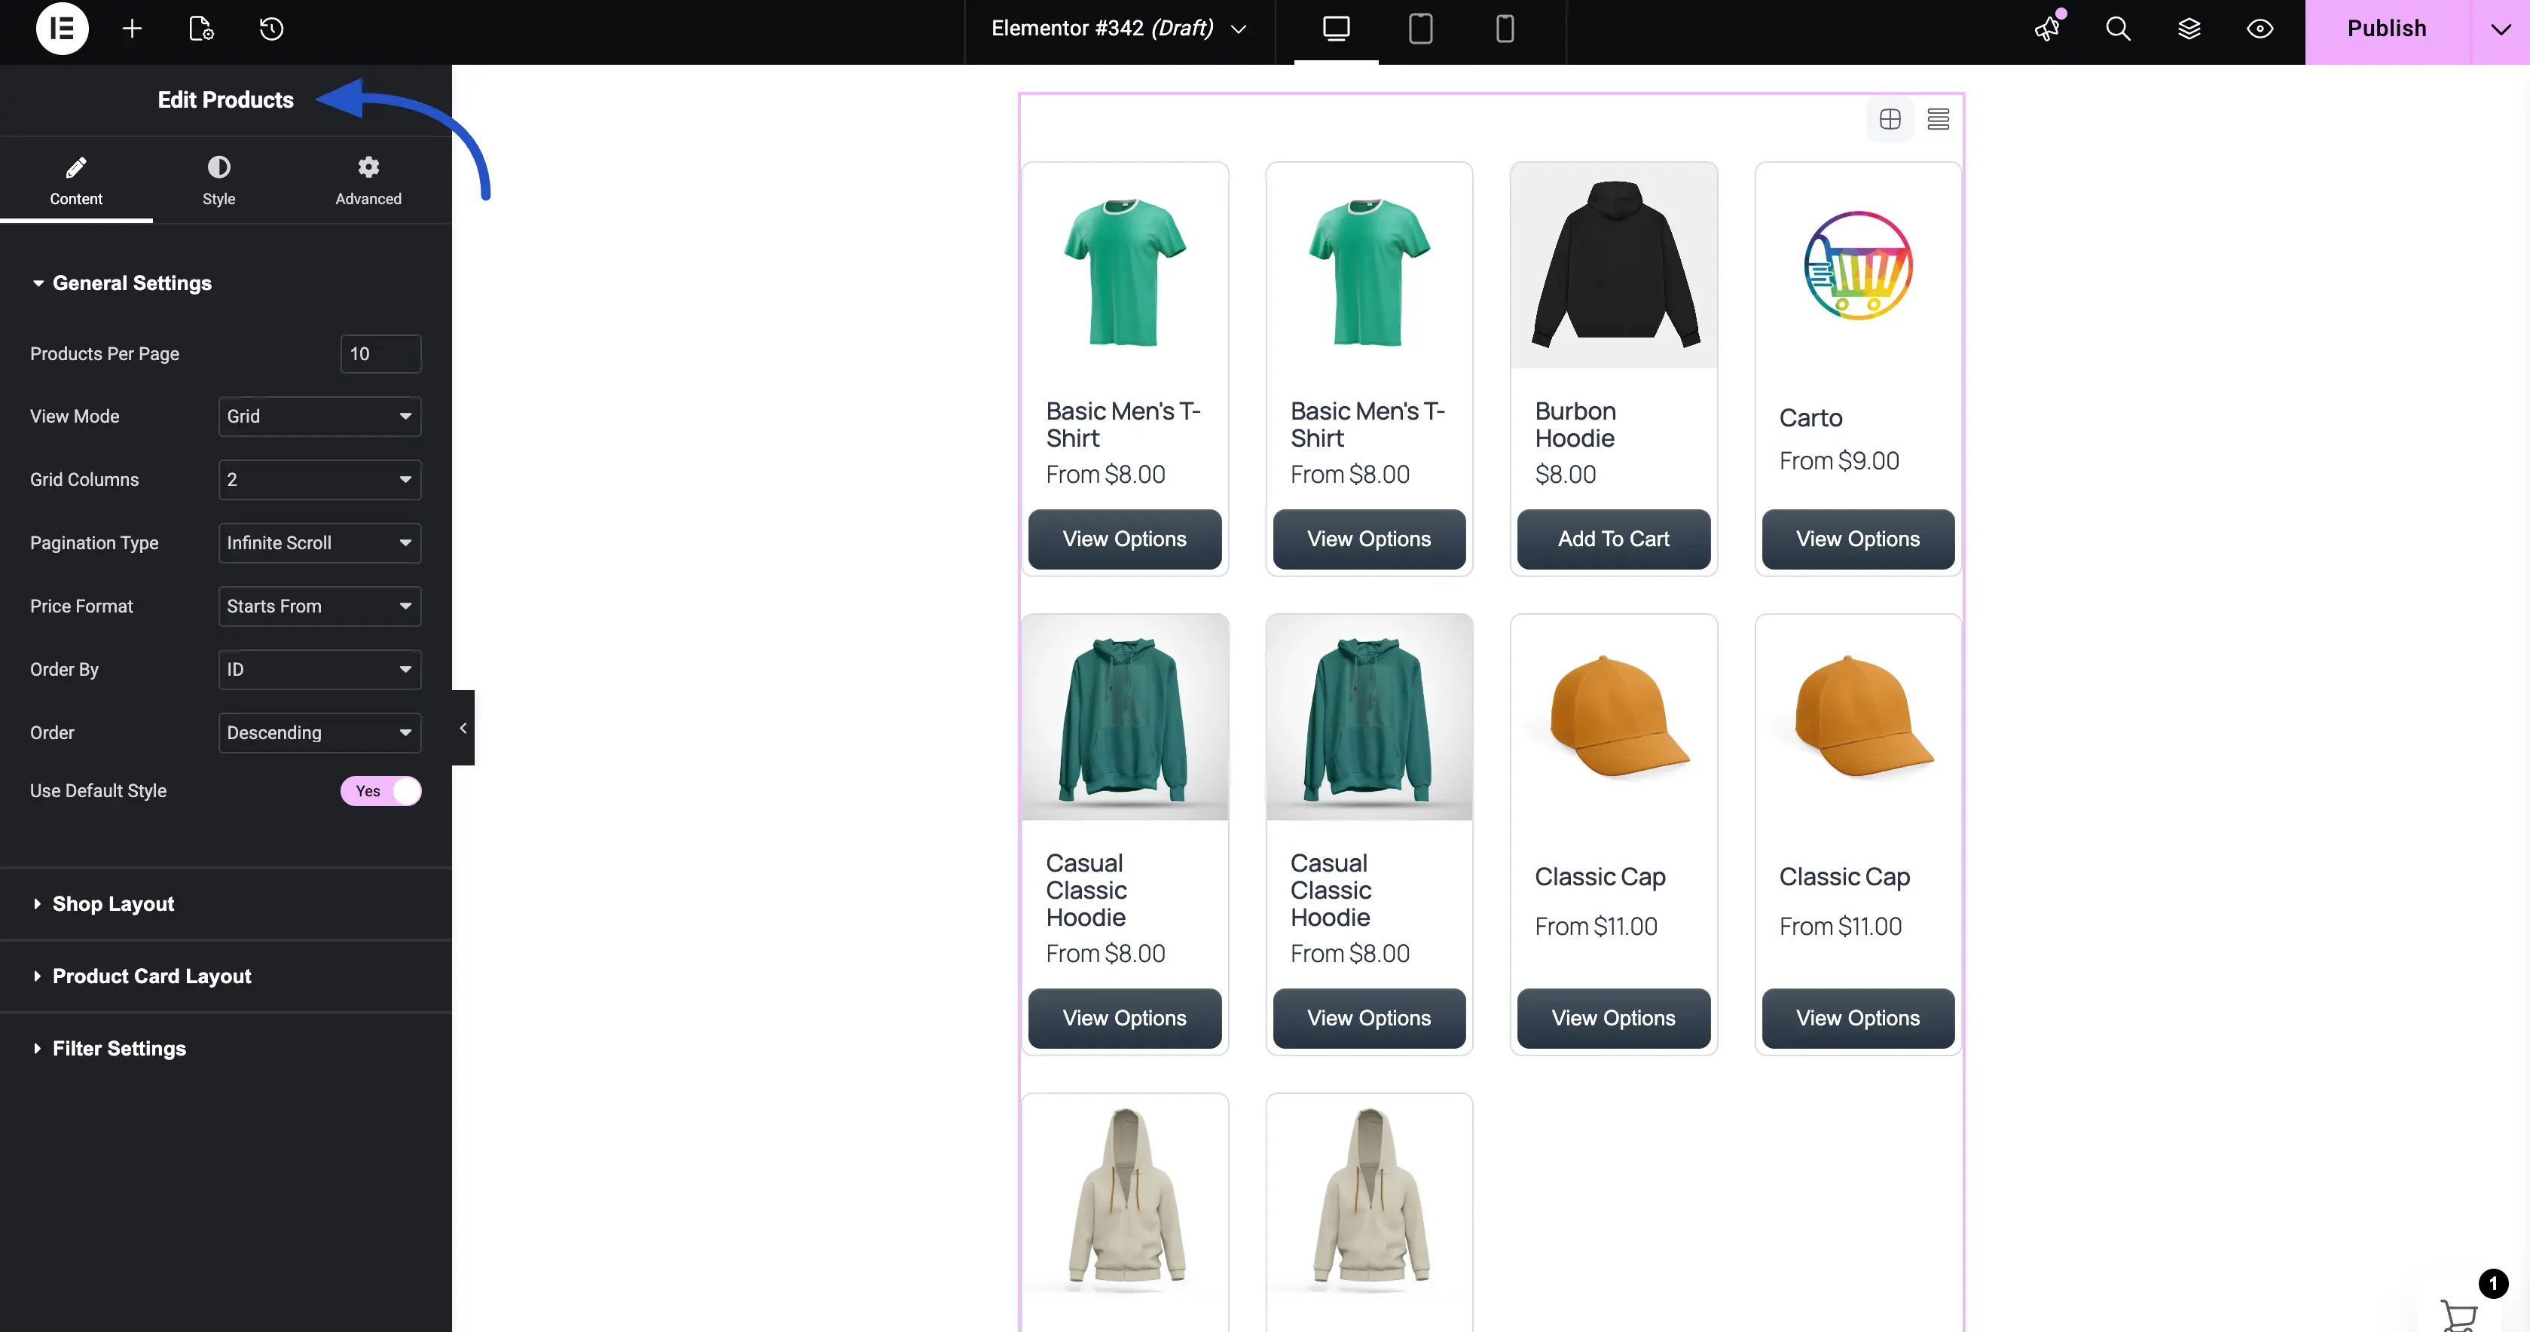Open page settings via document icon
Viewport: 2530px width, 1332px height.
click(200, 29)
